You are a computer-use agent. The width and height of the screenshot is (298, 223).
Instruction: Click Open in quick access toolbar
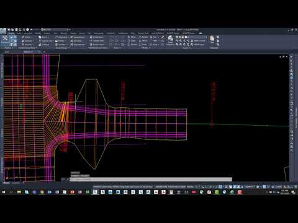pos(12,30)
